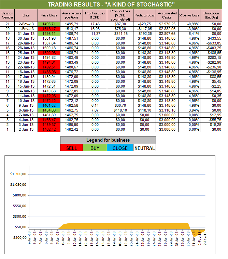Click the % Win vs Loss header

[x=189, y=15]
